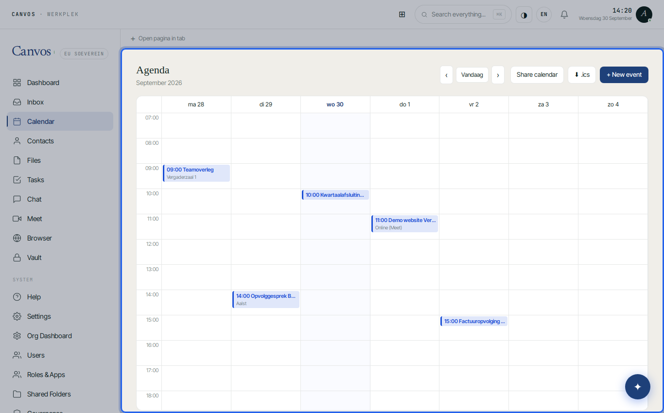Go to next week in Agenda
The height and width of the screenshot is (413, 664).
point(498,75)
